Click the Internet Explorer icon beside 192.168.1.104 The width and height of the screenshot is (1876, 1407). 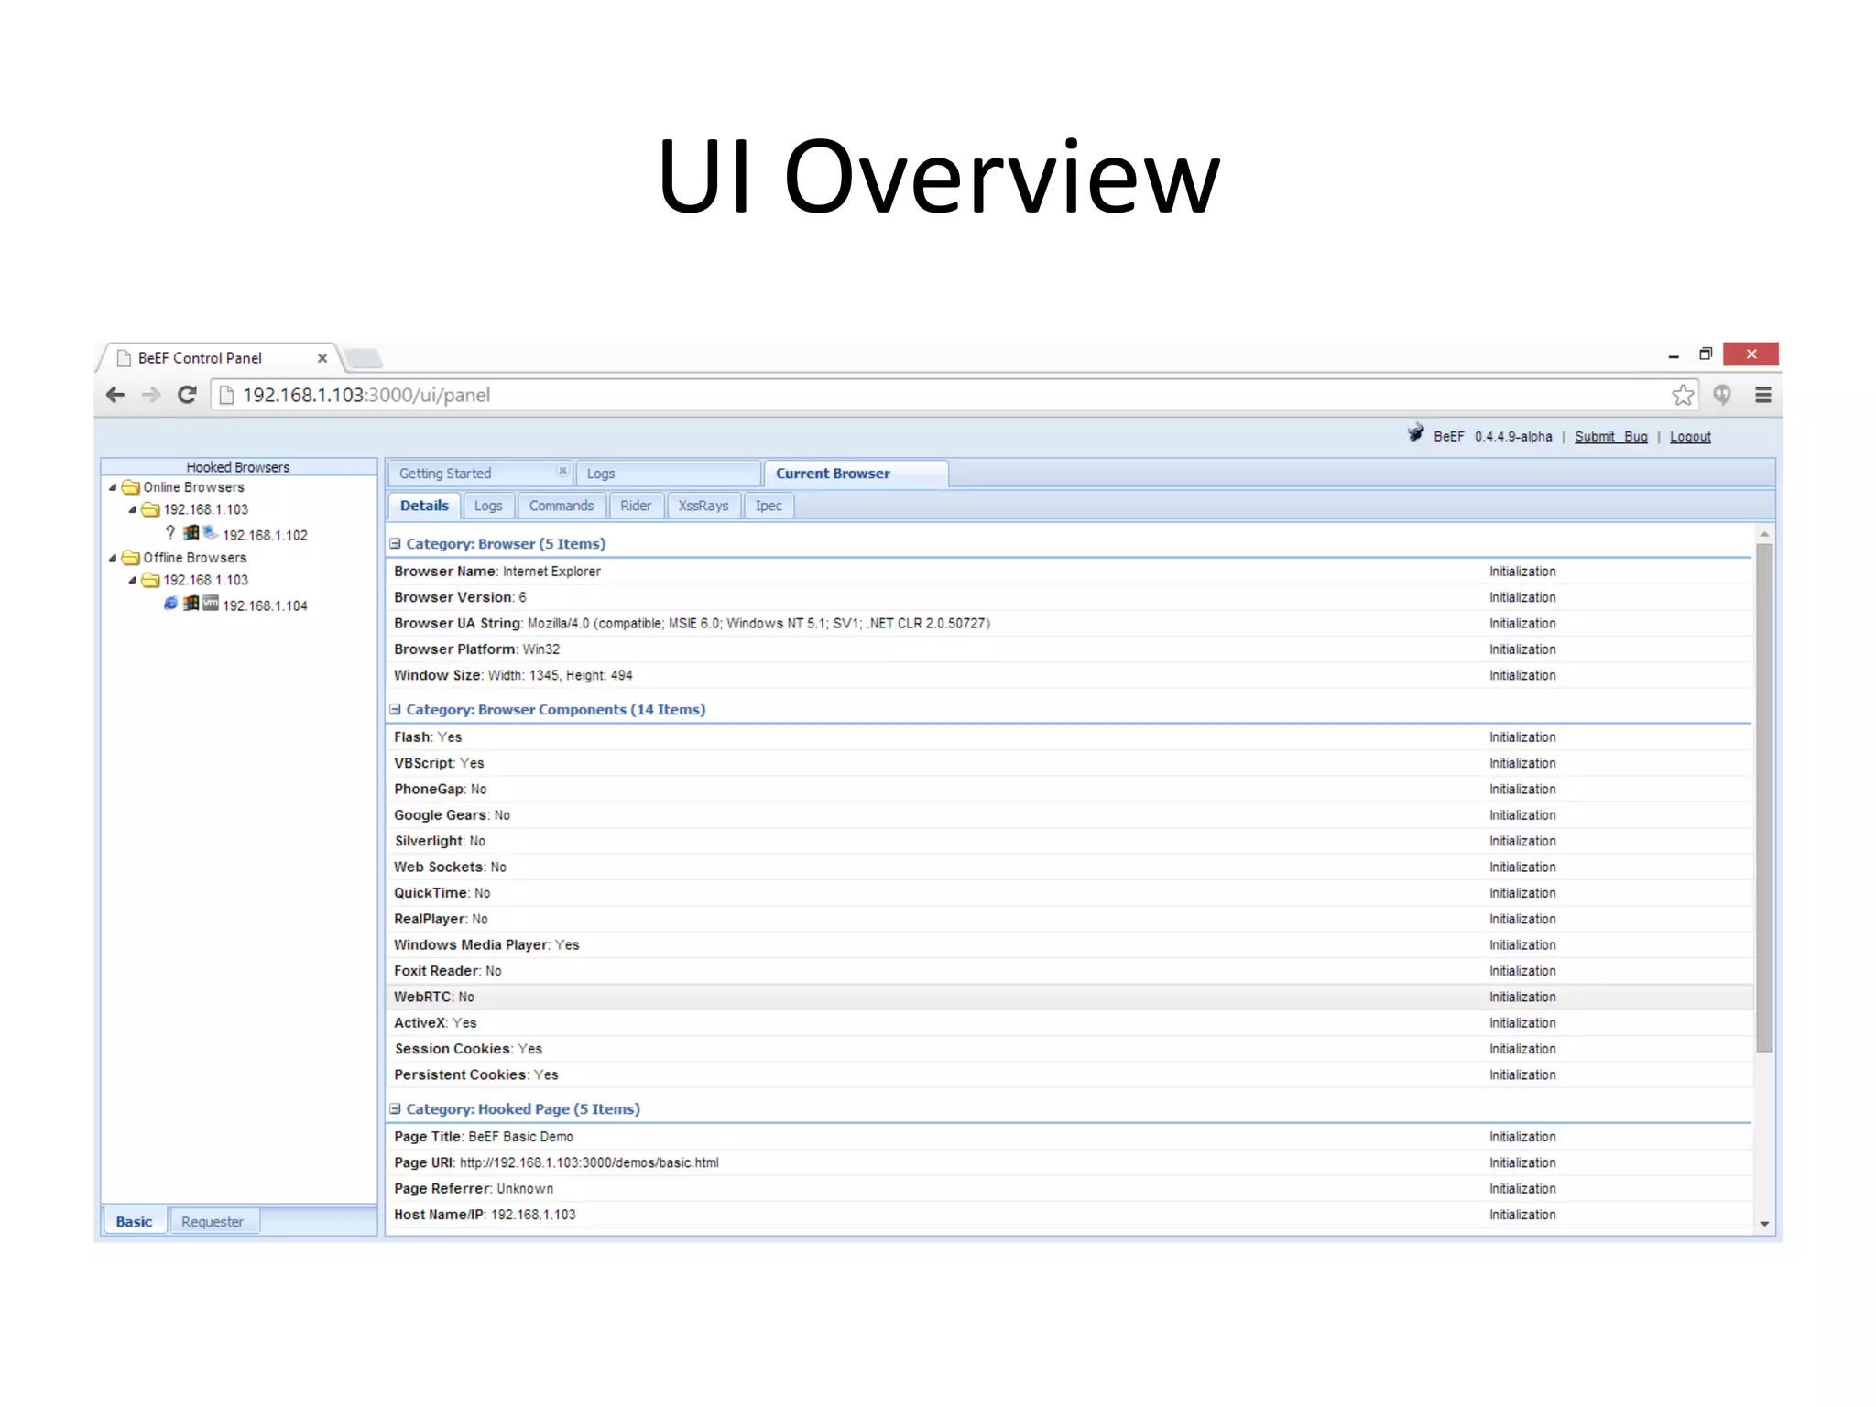click(x=170, y=603)
